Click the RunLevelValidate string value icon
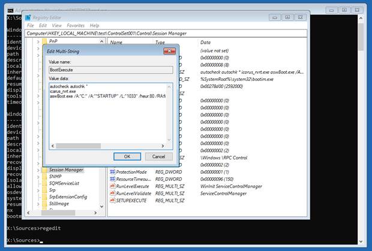Viewport: 372px width, 251px height. click(112, 193)
